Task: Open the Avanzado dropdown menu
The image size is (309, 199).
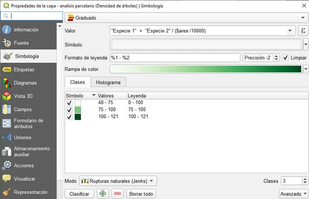Action: coord(293,194)
